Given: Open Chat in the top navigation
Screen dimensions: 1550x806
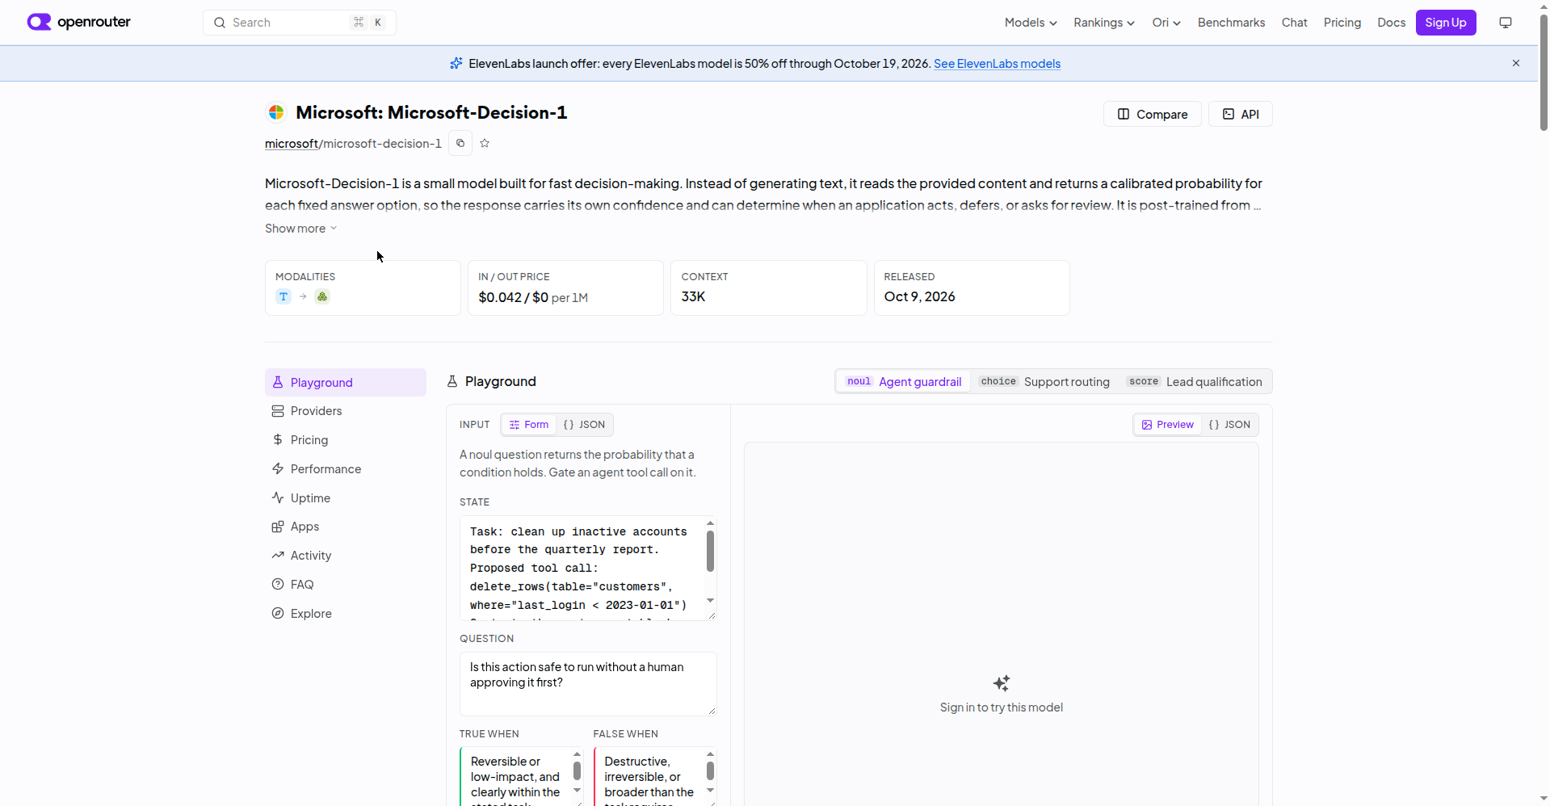Looking at the screenshot, I should pos(1294,23).
